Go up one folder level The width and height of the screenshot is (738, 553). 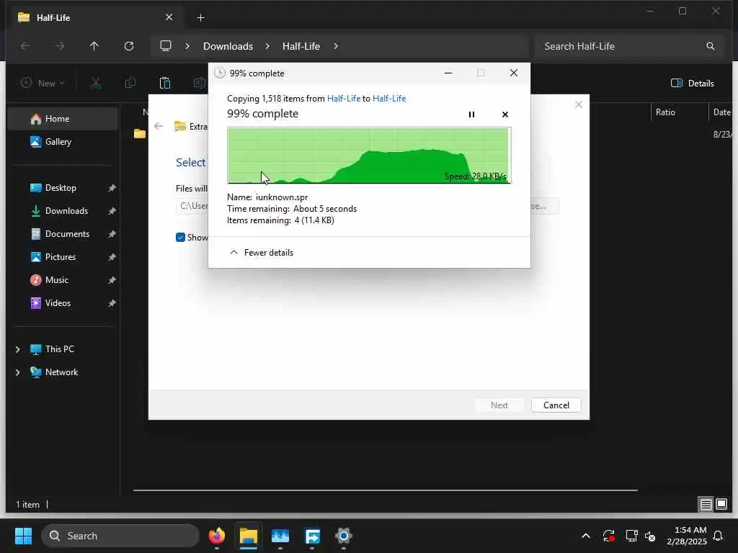(94, 46)
